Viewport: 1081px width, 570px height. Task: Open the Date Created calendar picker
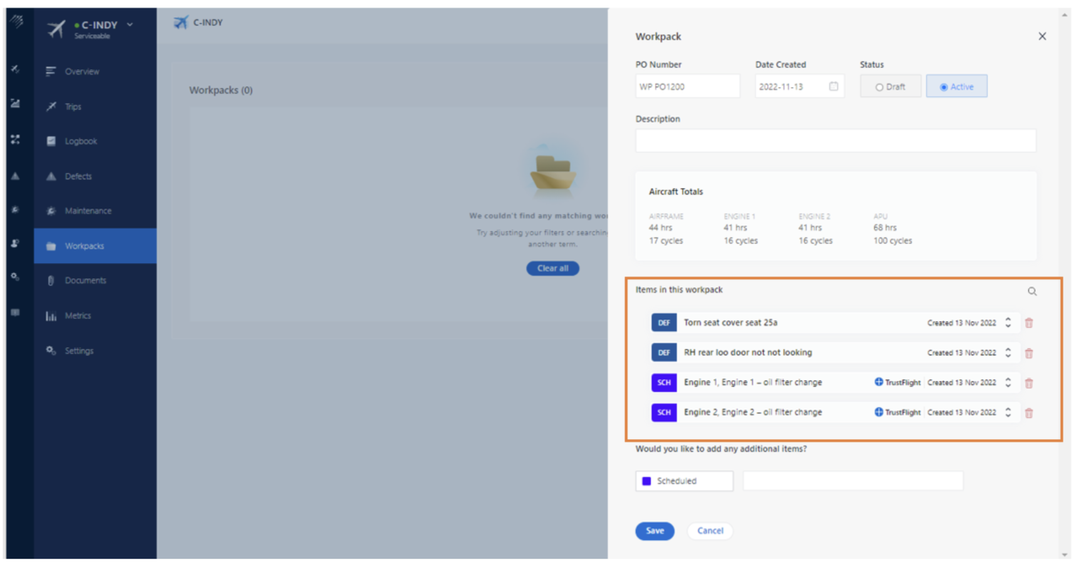point(833,86)
